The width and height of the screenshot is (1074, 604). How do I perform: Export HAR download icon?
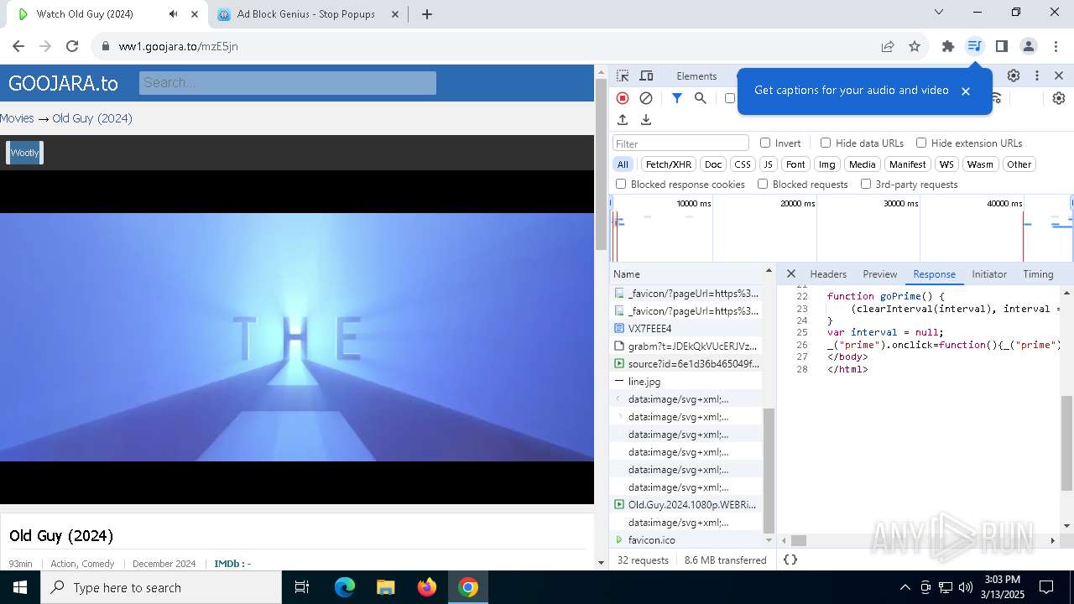point(646,120)
